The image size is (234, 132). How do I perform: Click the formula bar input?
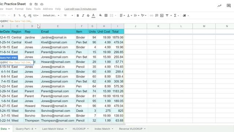tap(117, 21)
